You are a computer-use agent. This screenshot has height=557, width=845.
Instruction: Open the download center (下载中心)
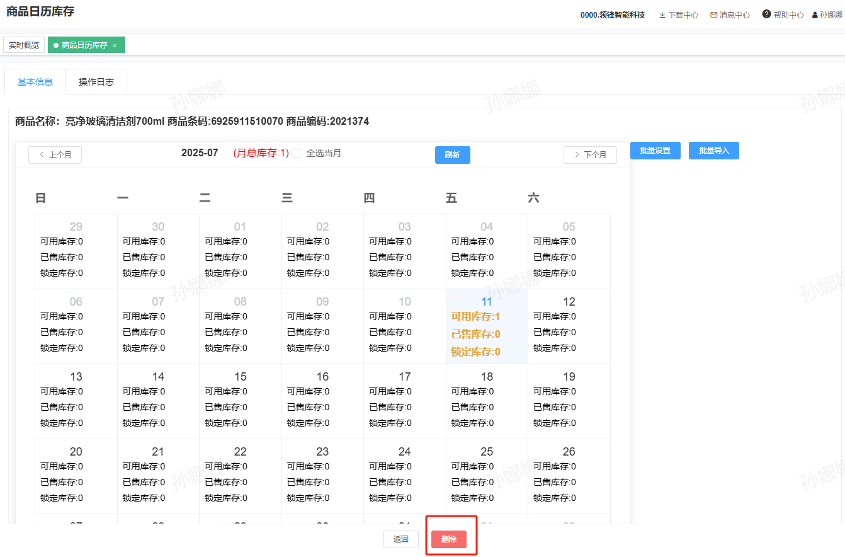pos(678,15)
